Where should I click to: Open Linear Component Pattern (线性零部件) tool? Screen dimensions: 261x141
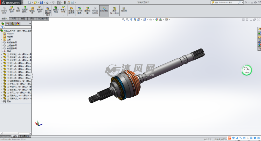coord(25,9)
